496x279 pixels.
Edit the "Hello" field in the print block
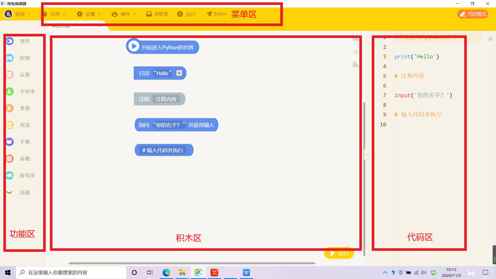tap(162, 73)
